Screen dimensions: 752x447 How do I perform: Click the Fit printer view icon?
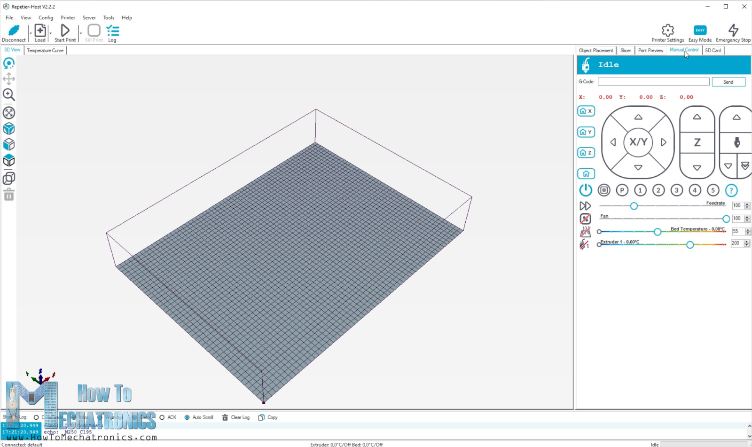tap(8, 113)
